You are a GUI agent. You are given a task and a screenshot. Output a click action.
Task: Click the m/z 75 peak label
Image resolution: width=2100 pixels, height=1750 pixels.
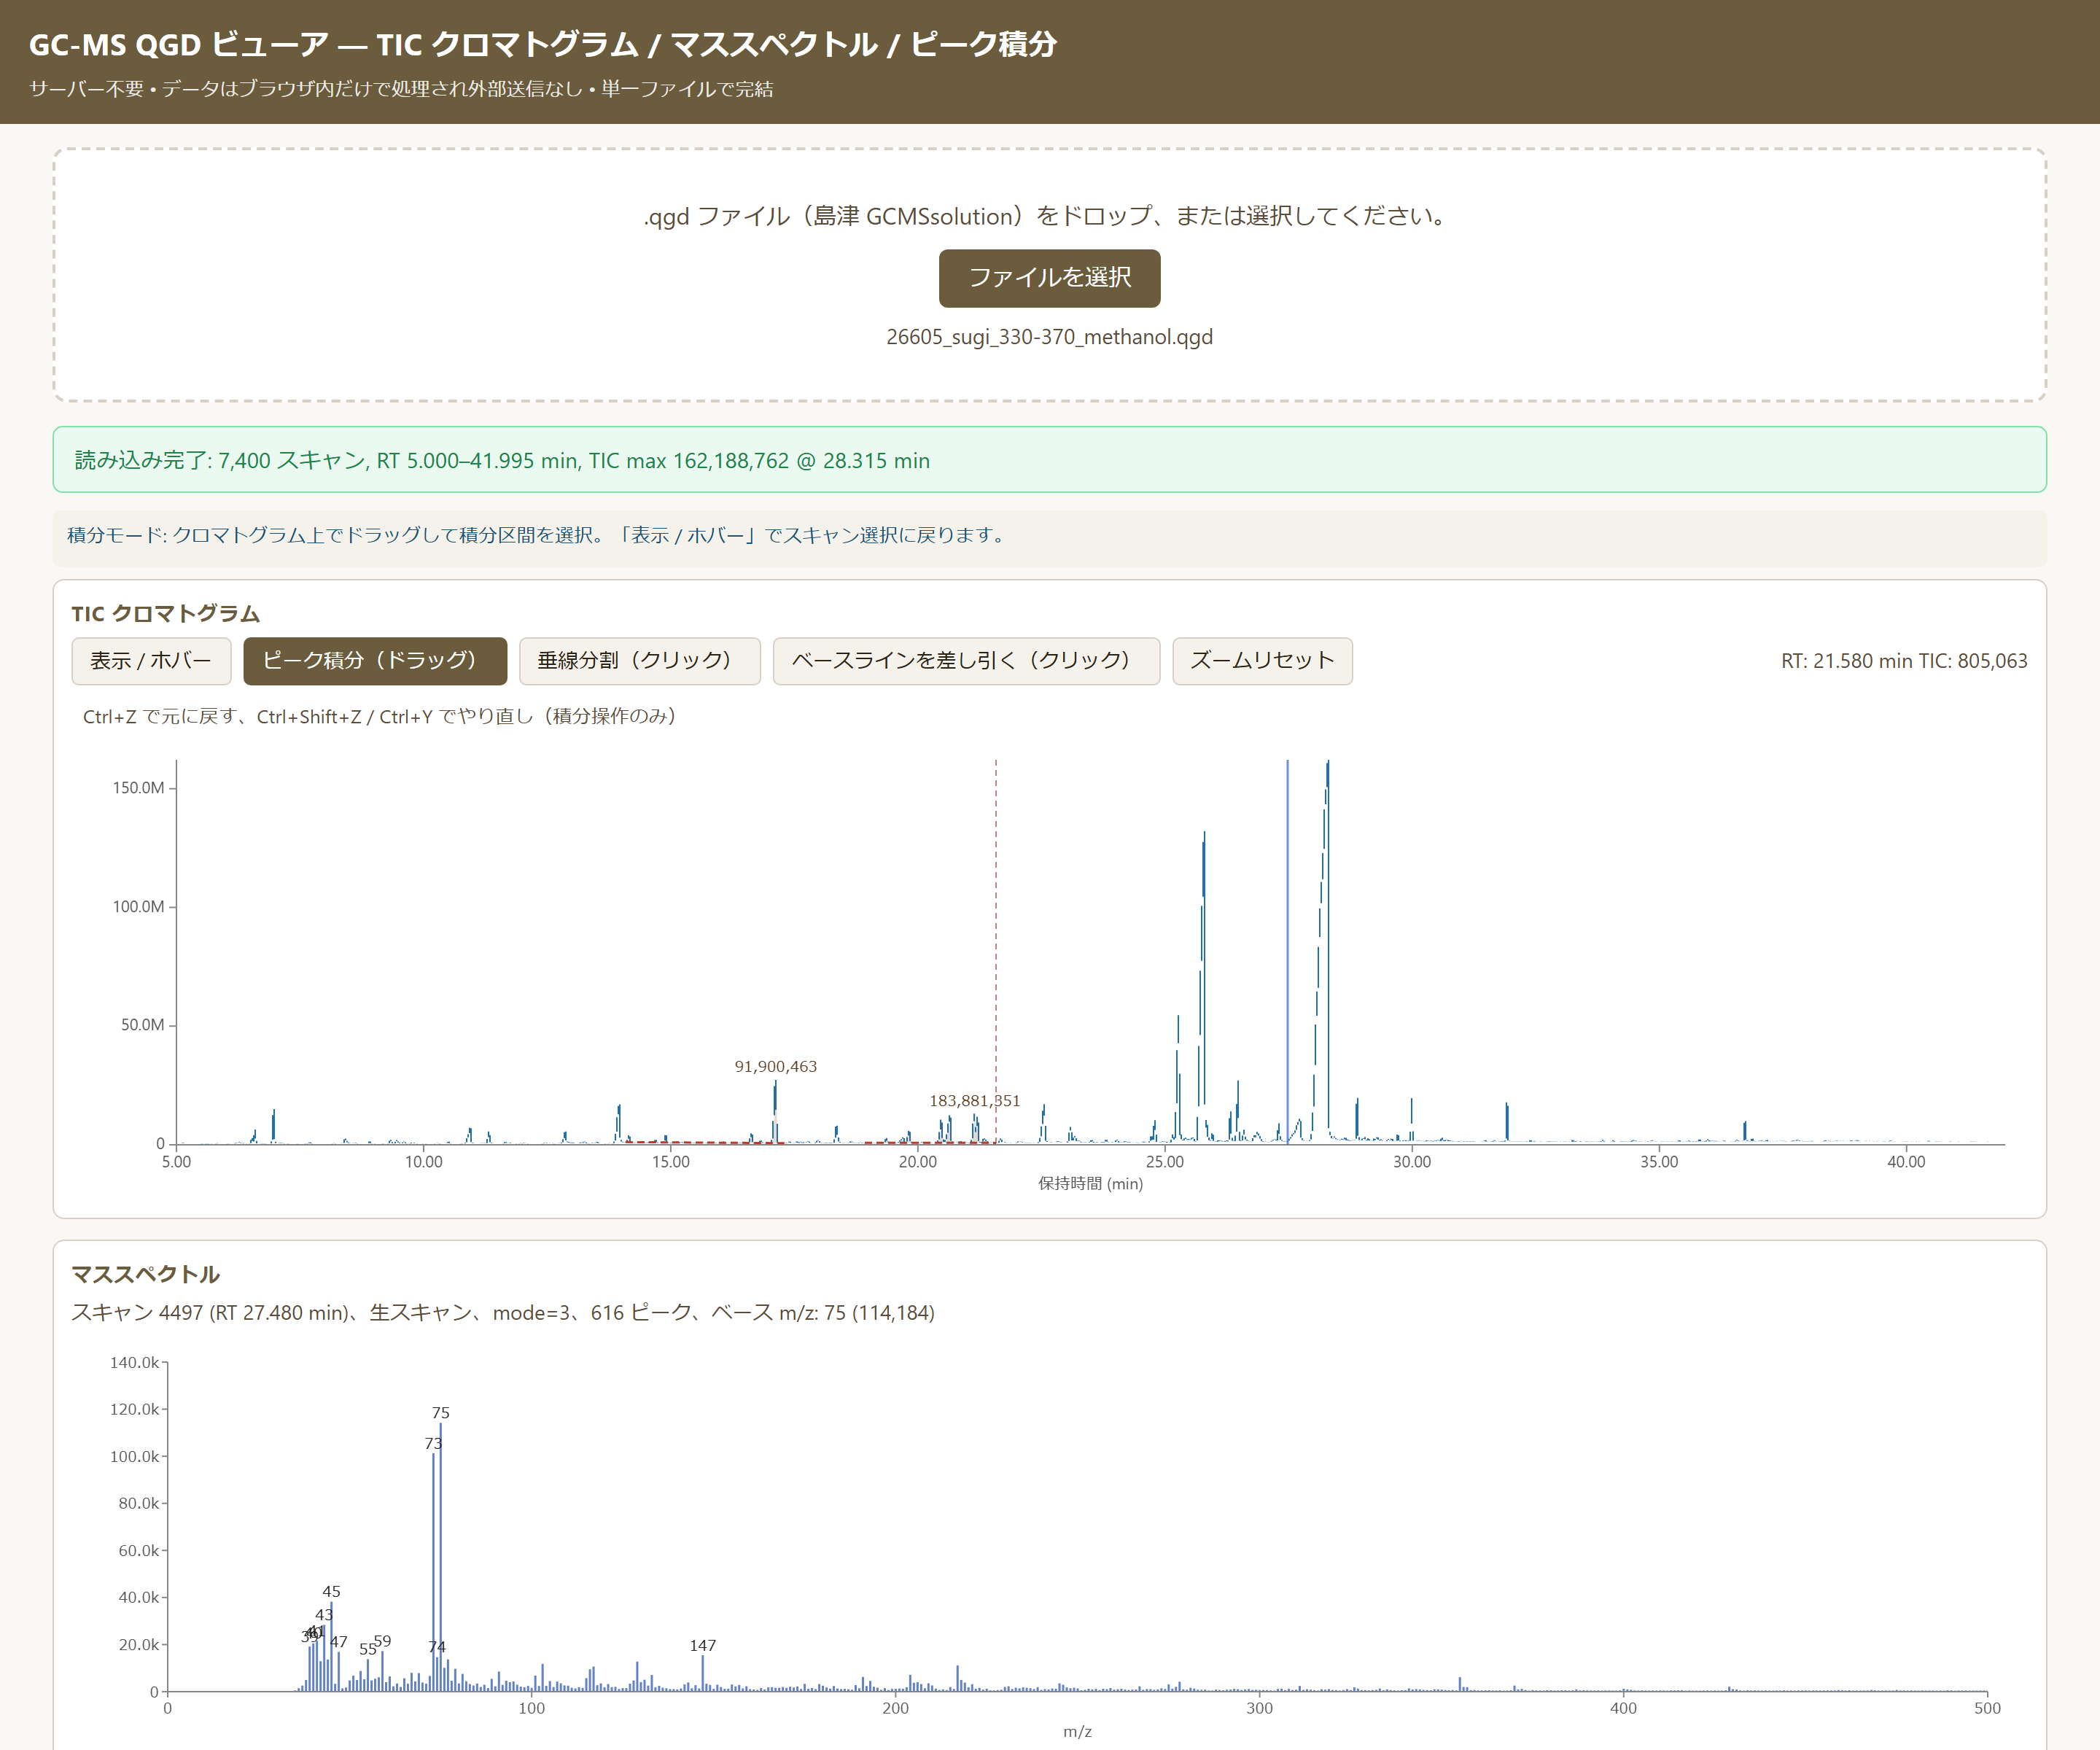440,1412
